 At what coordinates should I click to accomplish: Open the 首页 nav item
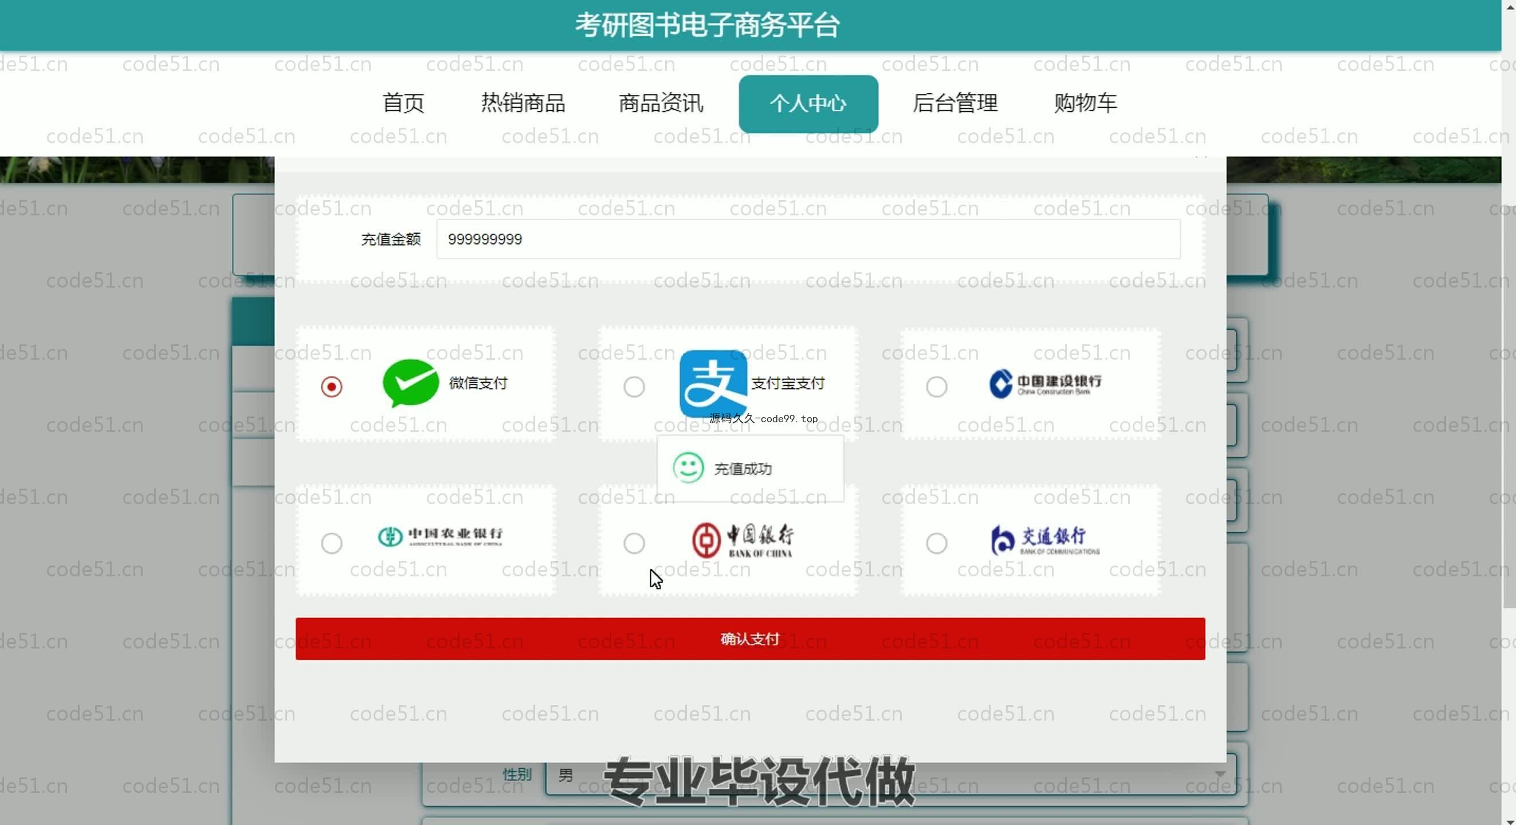(403, 103)
